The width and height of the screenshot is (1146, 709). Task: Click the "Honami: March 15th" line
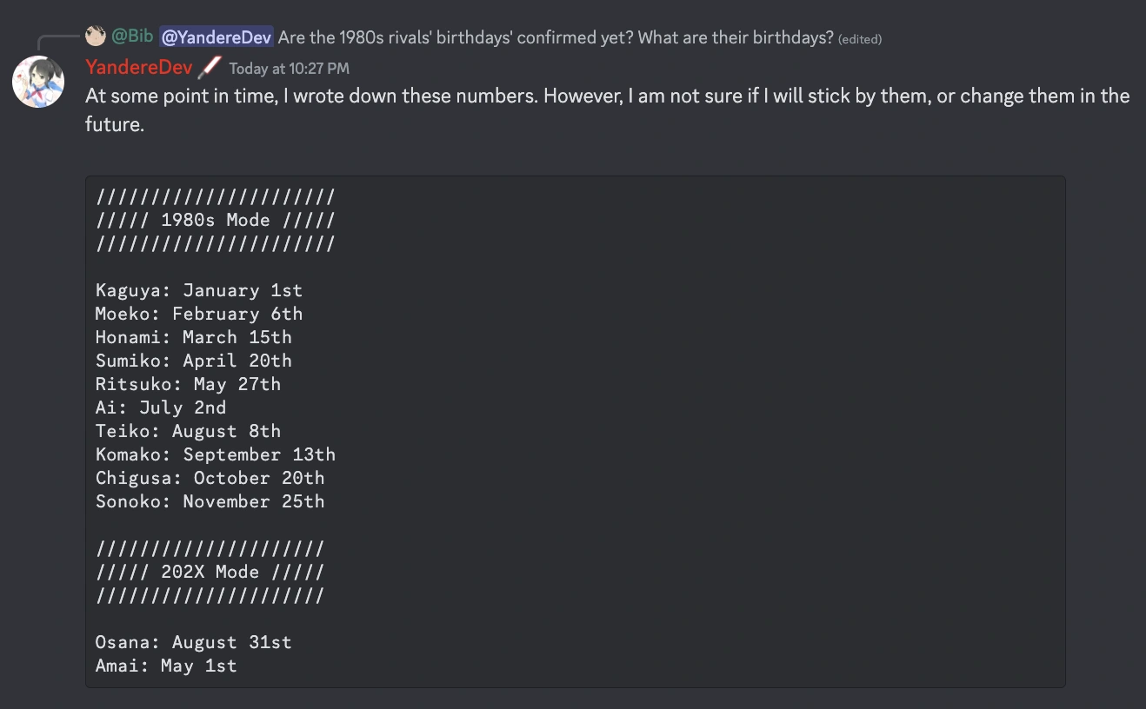[x=194, y=338]
